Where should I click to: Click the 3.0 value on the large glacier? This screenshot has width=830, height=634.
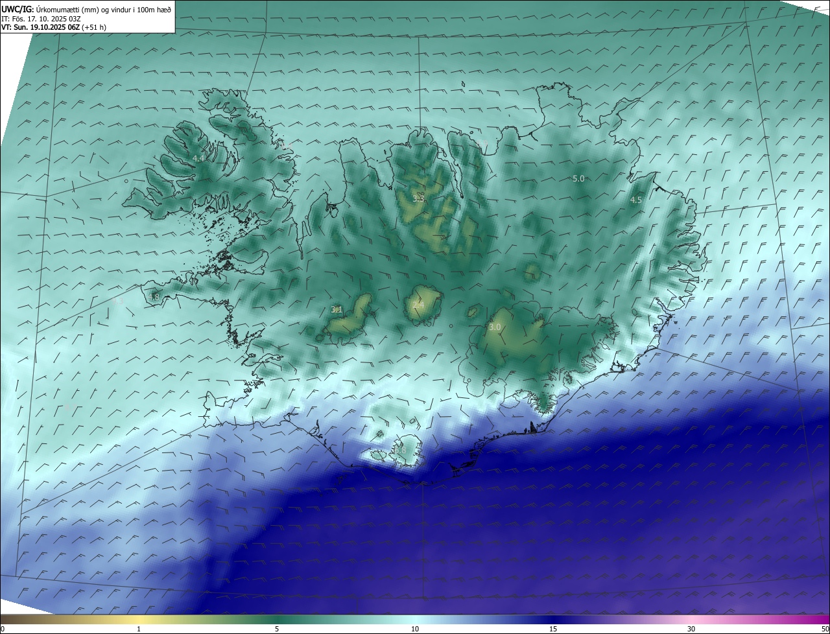[495, 327]
